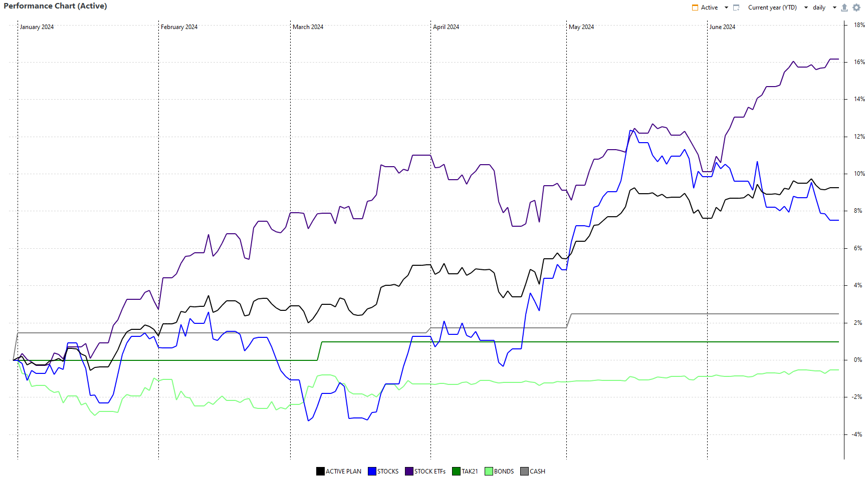This screenshot has width=865, height=477.
Task: Open the daily interval dropdown arrow
Action: (834, 8)
